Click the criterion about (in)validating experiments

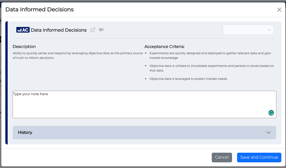coord(211,68)
